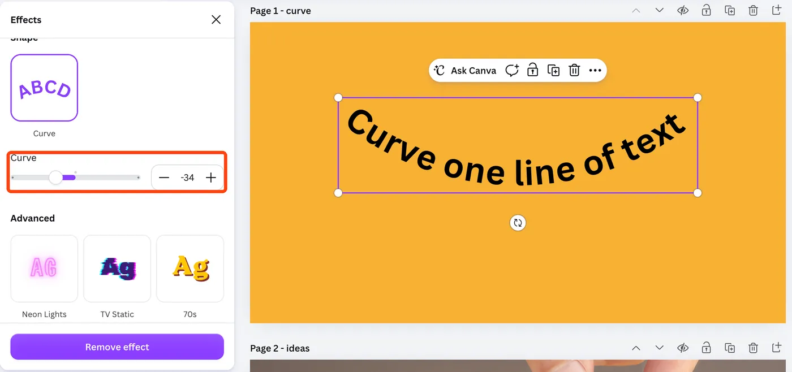The height and width of the screenshot is (372, 792).
Task: Move Page 2 down with the arrow
Action: point(659,348)
